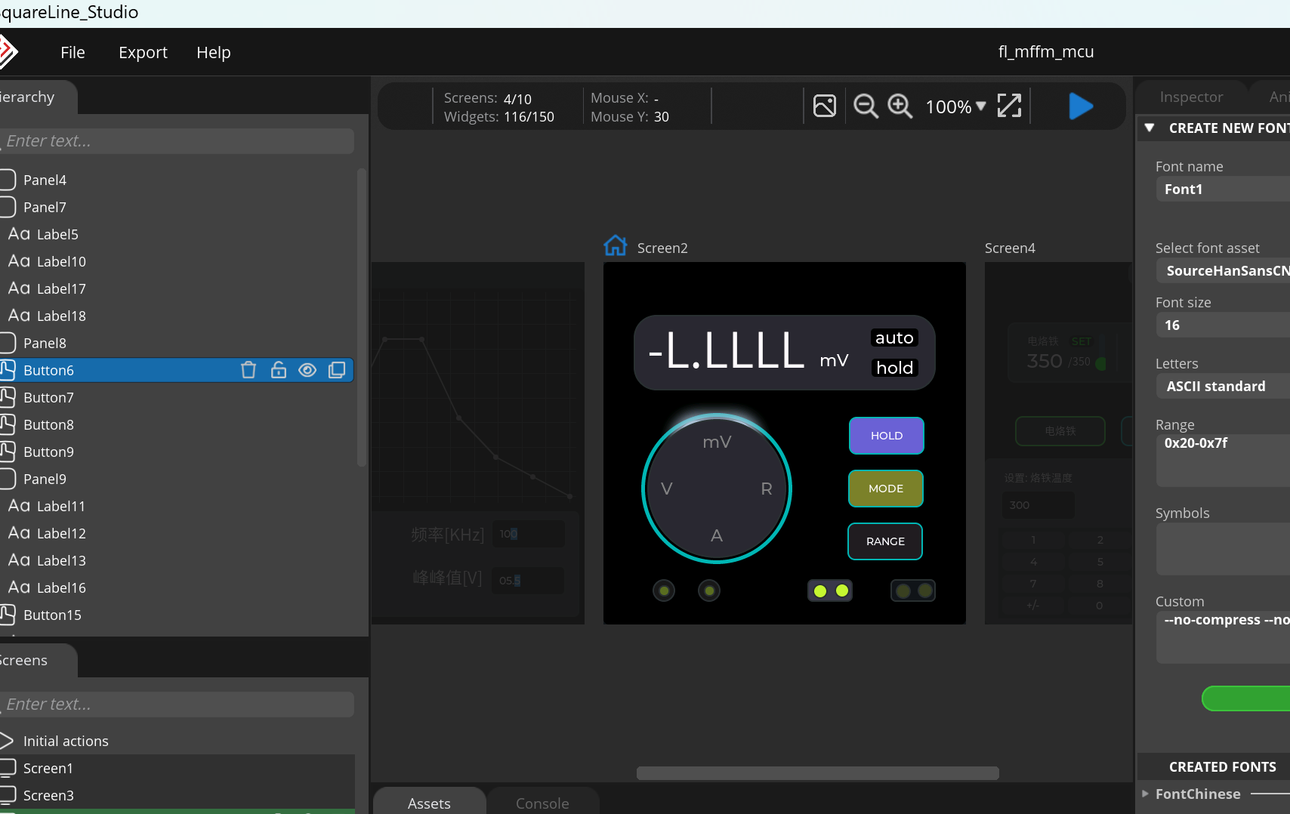Select the Label13 text icon
This screenshot has width=1290, height=814.
tap(19, 560)
